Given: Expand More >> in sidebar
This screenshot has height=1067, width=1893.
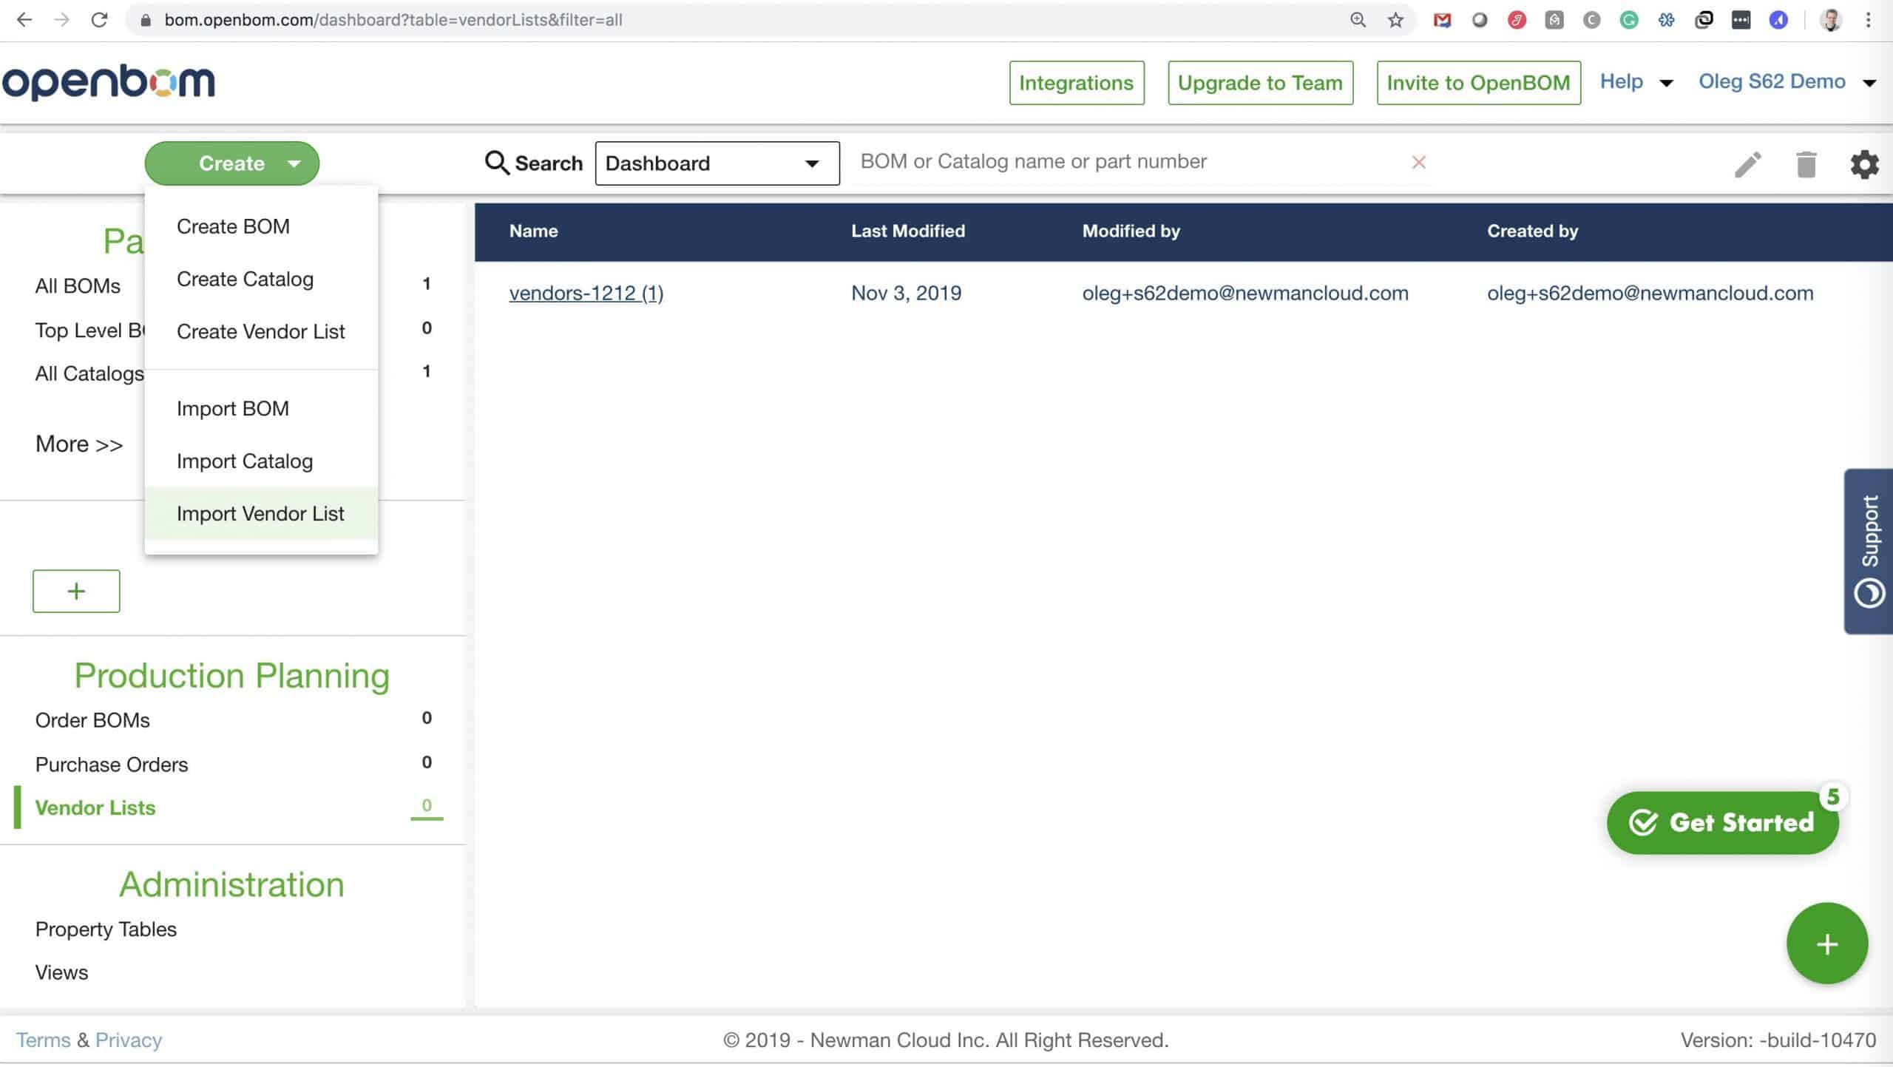Looking at the screenshot, I should pos(79,444).
